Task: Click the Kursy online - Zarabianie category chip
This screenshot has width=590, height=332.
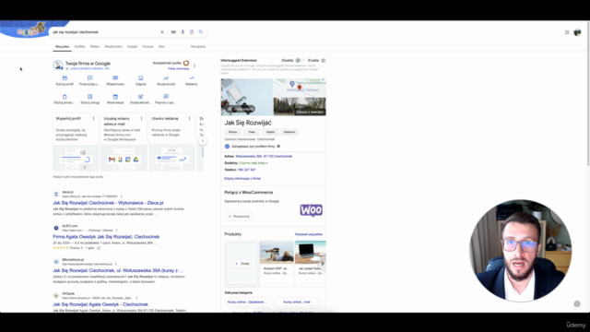Action: pos(248,302)
